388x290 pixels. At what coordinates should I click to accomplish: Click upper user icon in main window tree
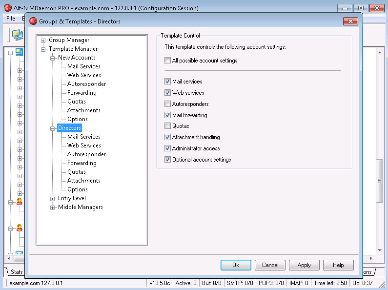[20, 202]
